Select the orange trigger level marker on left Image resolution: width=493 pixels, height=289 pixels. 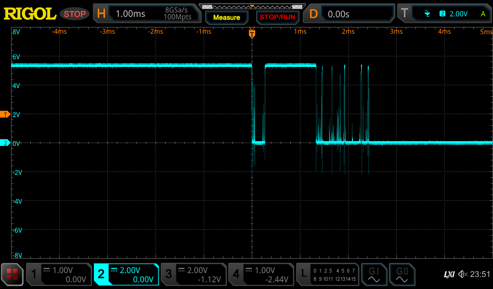5,115
